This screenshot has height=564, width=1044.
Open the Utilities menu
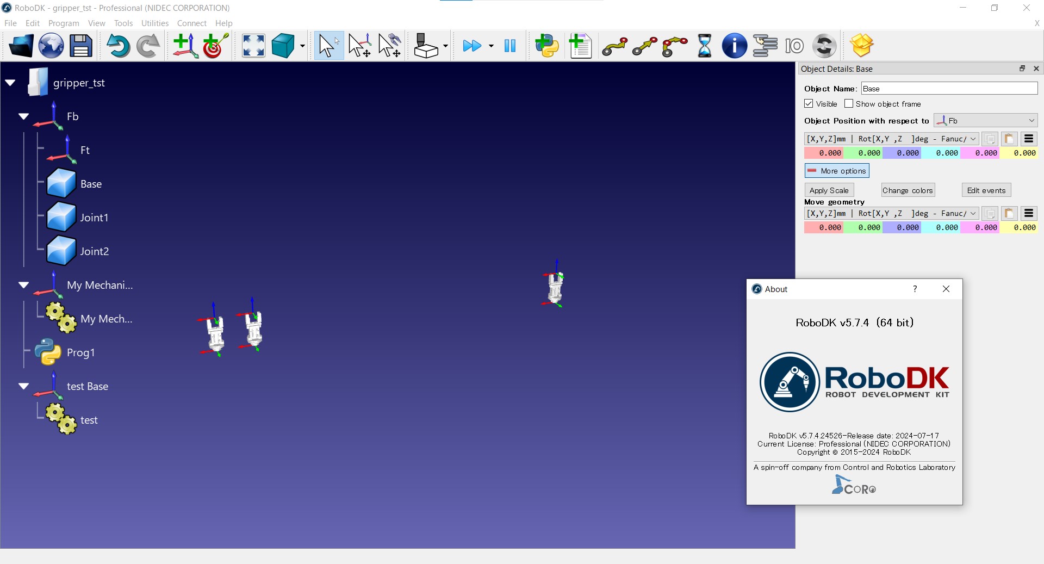click(x=154, y=23)
